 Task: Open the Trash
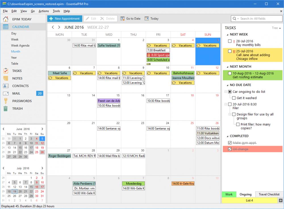point(17,108)
